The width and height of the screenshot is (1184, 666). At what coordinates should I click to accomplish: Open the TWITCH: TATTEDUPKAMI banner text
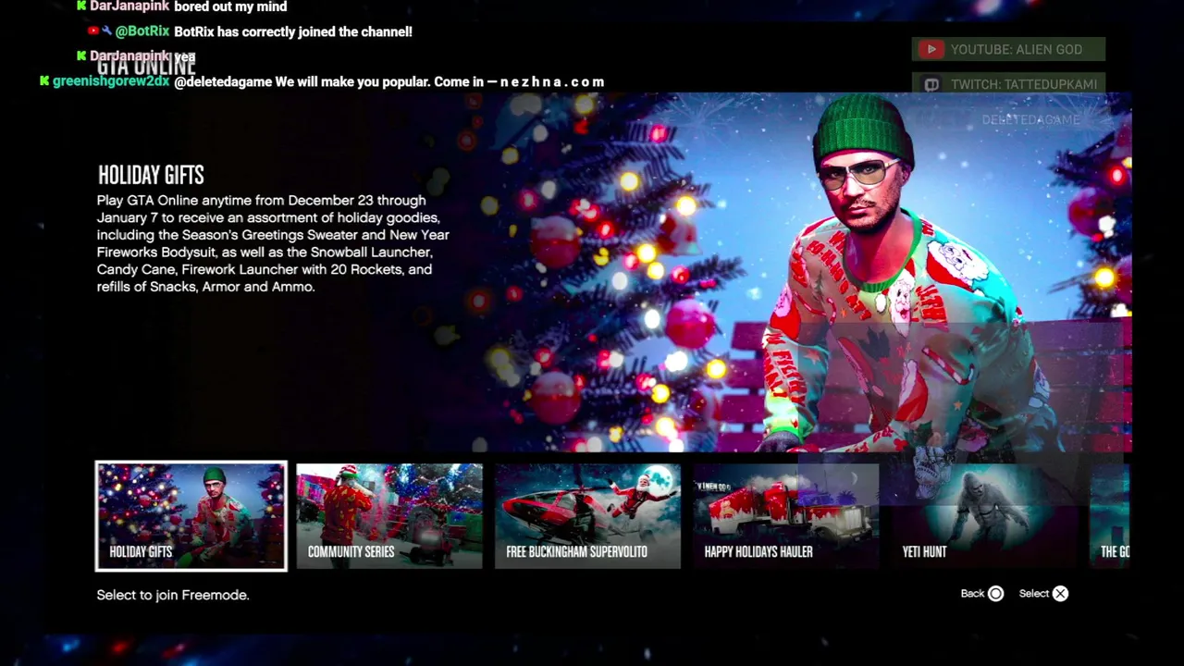pos(1024,84)
